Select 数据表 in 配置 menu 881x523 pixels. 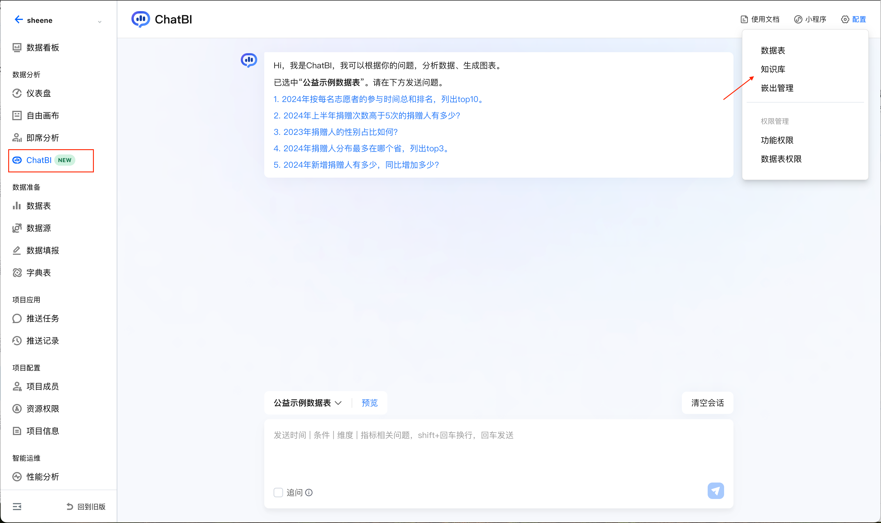click(773, 50)
